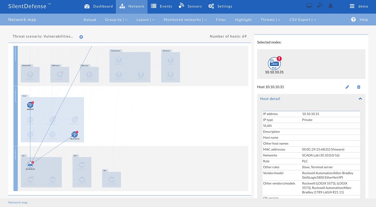This screenshot has height=207, width=376.
Task: Open the sensor signal icon in header
Action: tap(320, 6)
